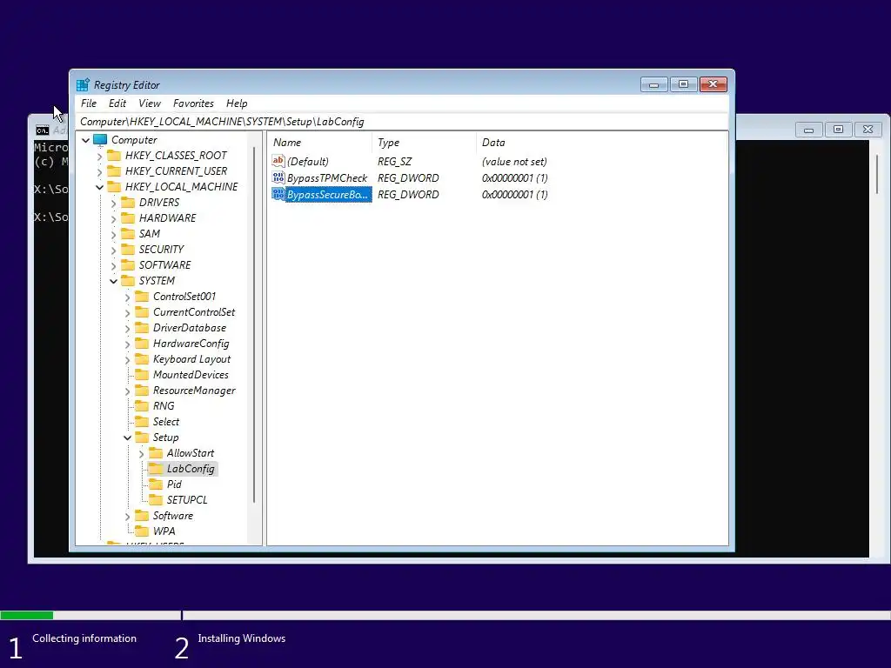Open the File menu
Image resolution: width=891 pixels, height=668 pixels.
tap(89, 104)
